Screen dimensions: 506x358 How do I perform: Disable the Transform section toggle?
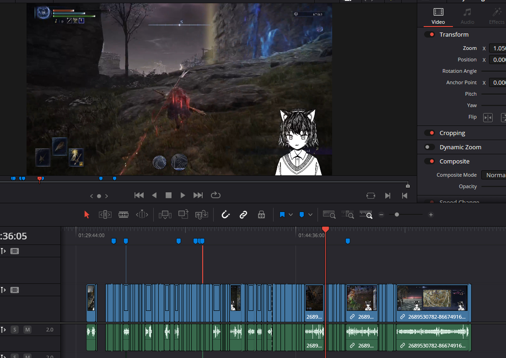(430, 35)
